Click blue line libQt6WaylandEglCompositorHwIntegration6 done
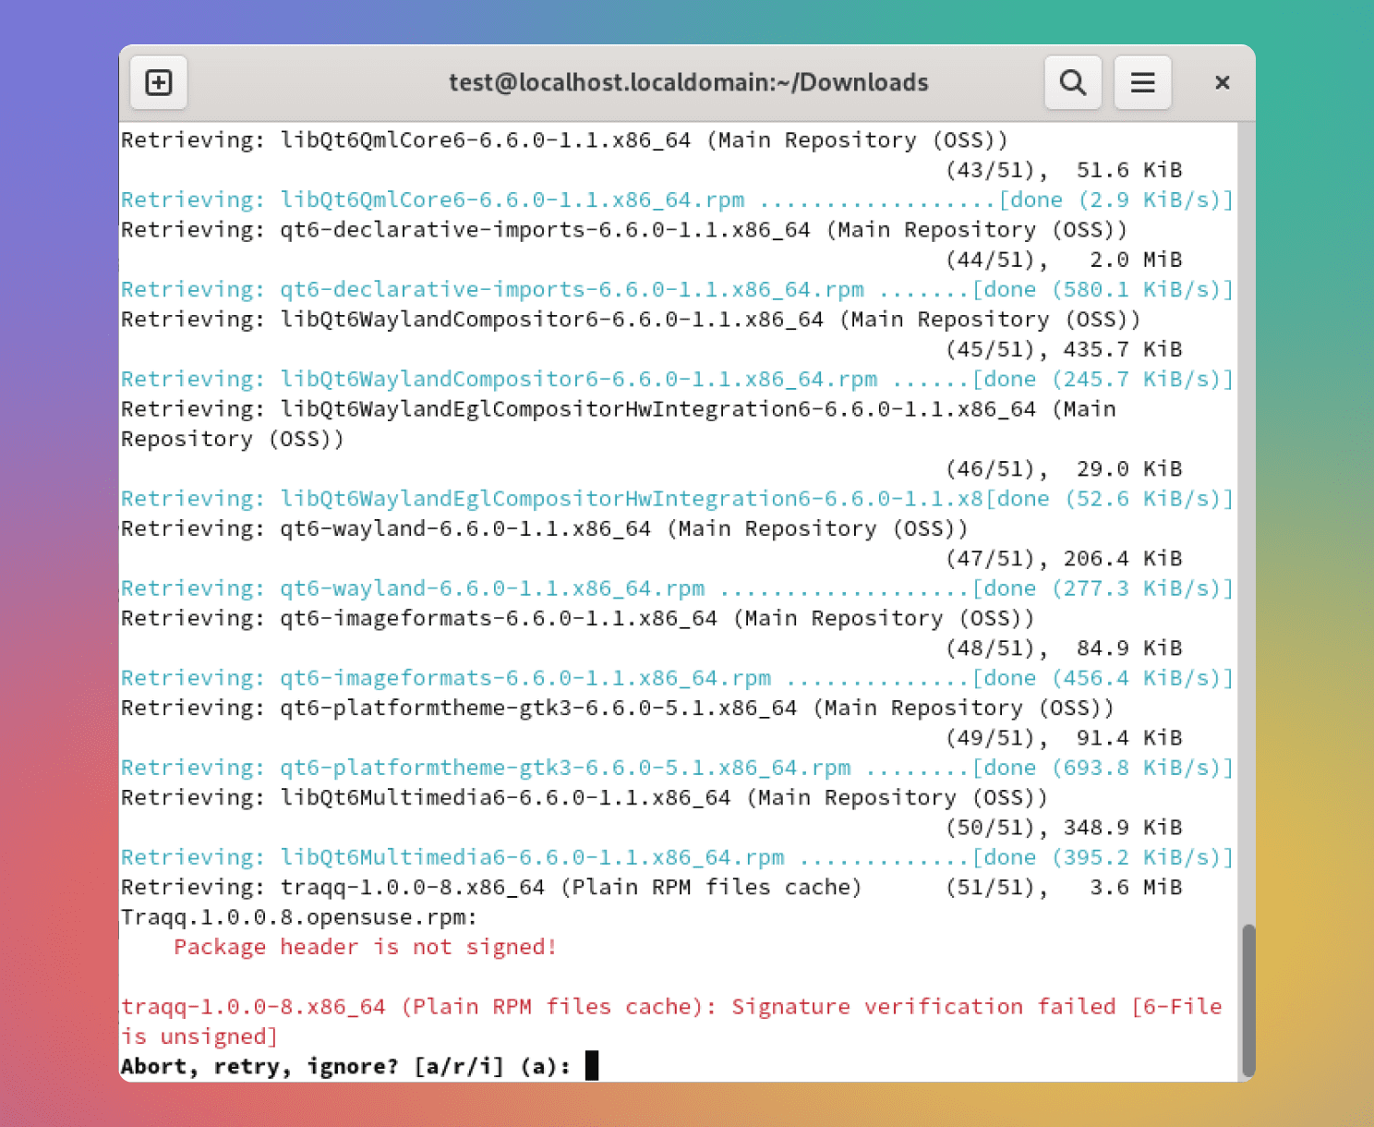The image size is (1374, 1127). [x=678, y=499]
